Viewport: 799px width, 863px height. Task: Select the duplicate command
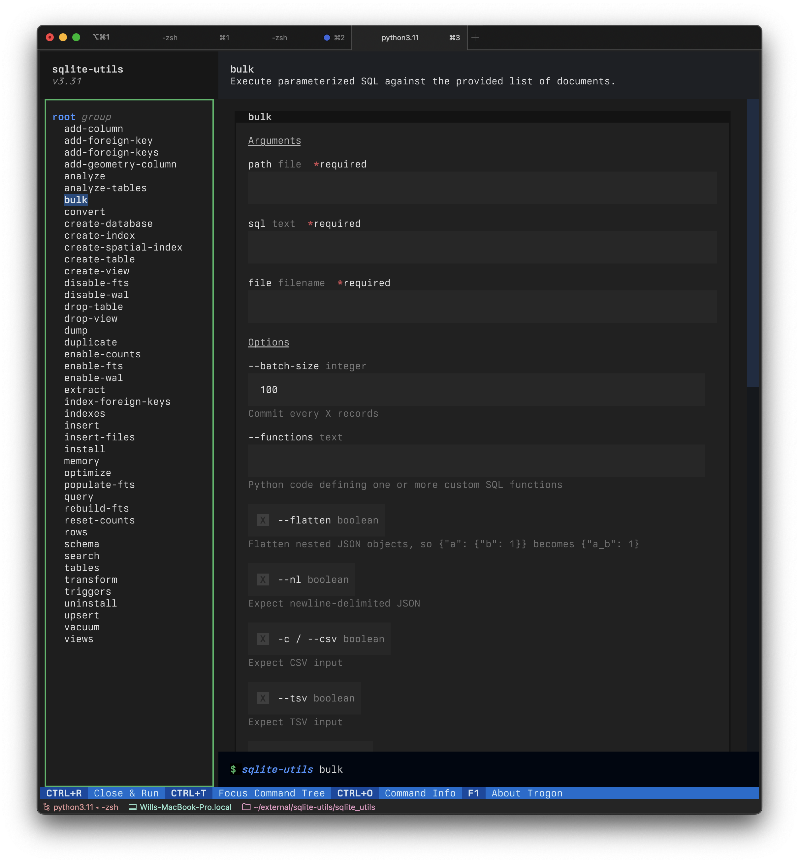click(x=90, y=342)
